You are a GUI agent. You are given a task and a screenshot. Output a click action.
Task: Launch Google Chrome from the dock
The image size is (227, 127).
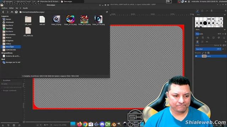(85, 124)
